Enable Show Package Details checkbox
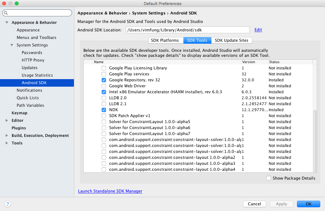 [269, 178]
